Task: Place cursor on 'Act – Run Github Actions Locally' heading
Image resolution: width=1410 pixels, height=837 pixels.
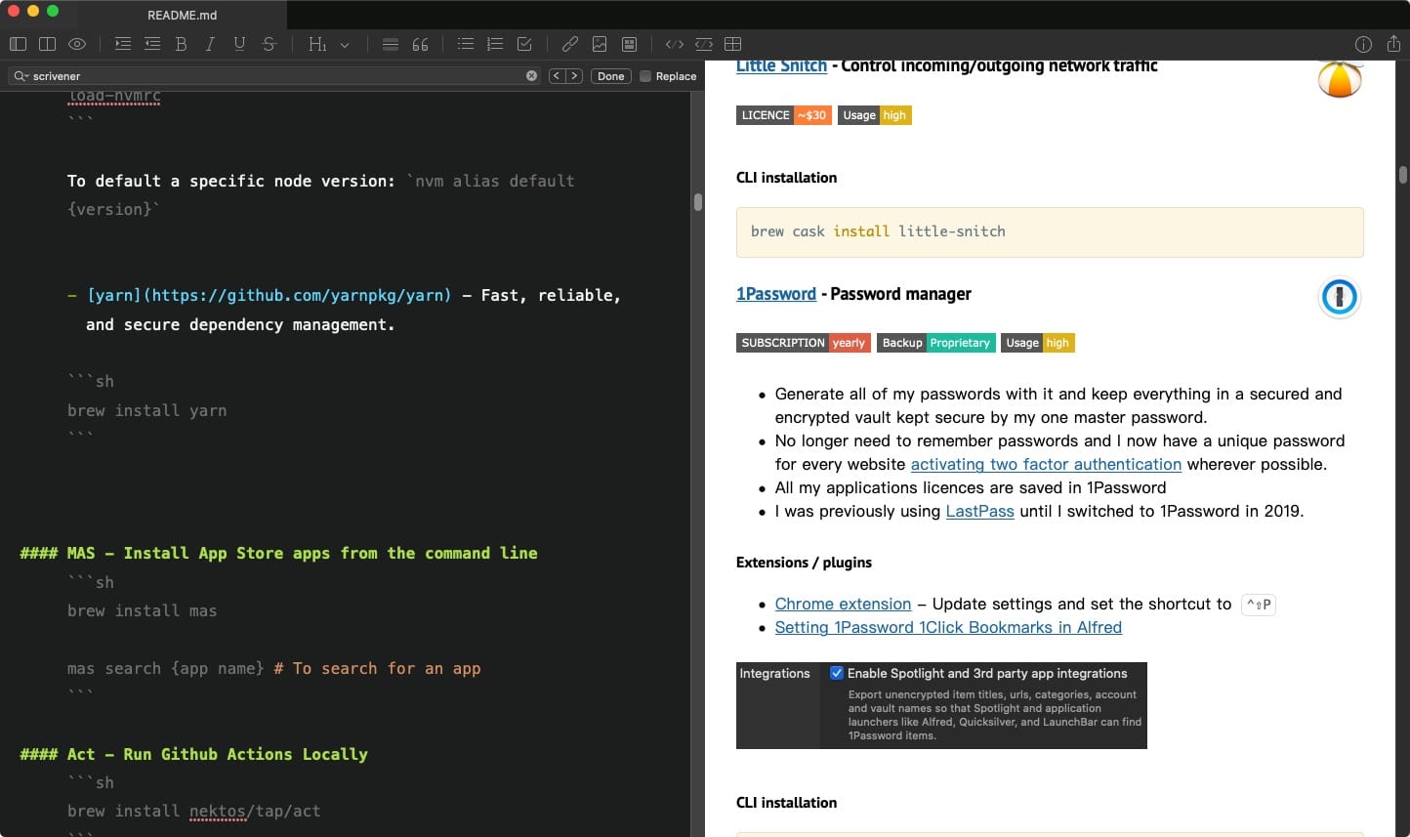Action: click(193, 754)
